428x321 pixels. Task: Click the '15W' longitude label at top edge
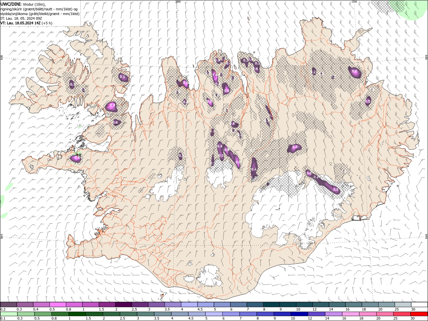[x=354, y=2]
